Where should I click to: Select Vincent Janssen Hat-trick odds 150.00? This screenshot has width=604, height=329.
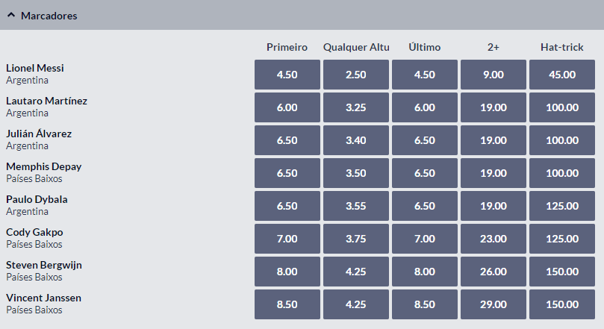tap(562, 304)
